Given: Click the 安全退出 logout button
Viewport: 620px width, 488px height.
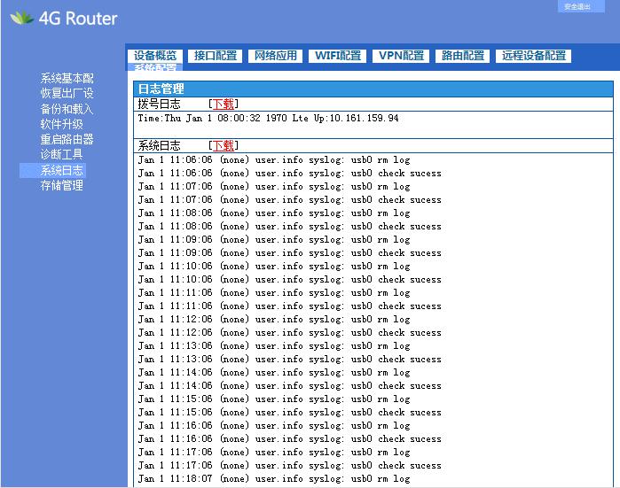Looking at the screenshot, I should 577,6.
